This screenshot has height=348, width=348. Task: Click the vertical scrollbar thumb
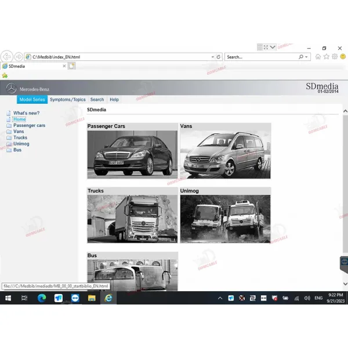tap(345, 184)
